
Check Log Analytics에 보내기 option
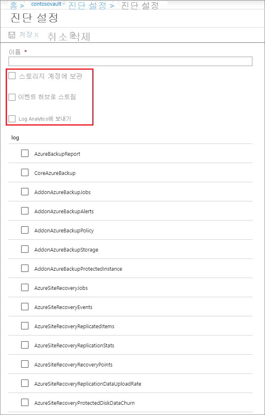tap(12, 119)
